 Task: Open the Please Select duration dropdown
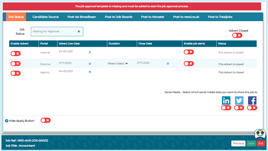[118, 64]
